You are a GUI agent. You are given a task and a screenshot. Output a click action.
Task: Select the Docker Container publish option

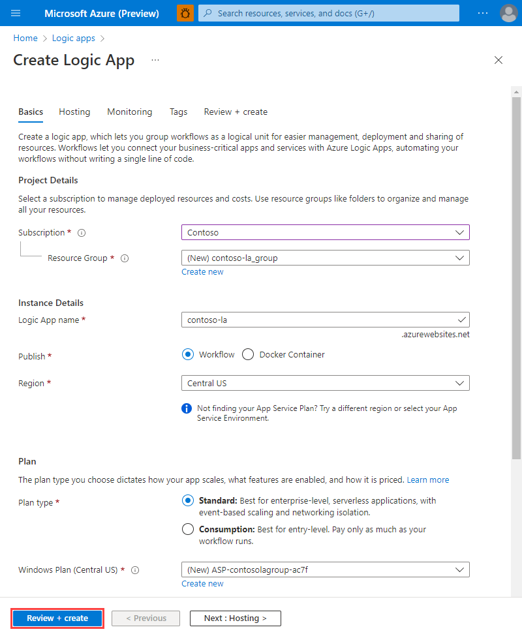248,354
